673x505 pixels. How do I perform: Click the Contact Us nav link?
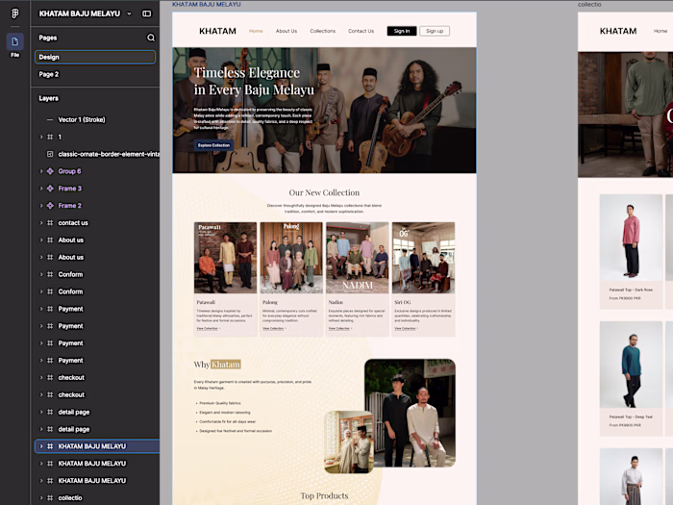(361, 31)
